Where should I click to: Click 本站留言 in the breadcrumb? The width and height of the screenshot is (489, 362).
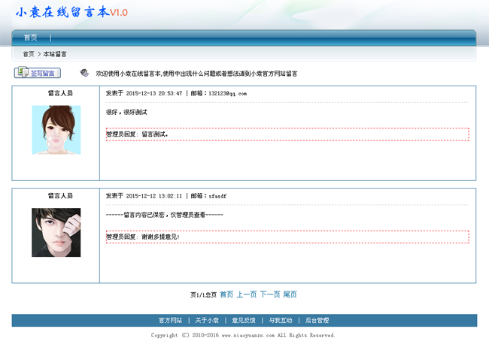click(55, 54)
